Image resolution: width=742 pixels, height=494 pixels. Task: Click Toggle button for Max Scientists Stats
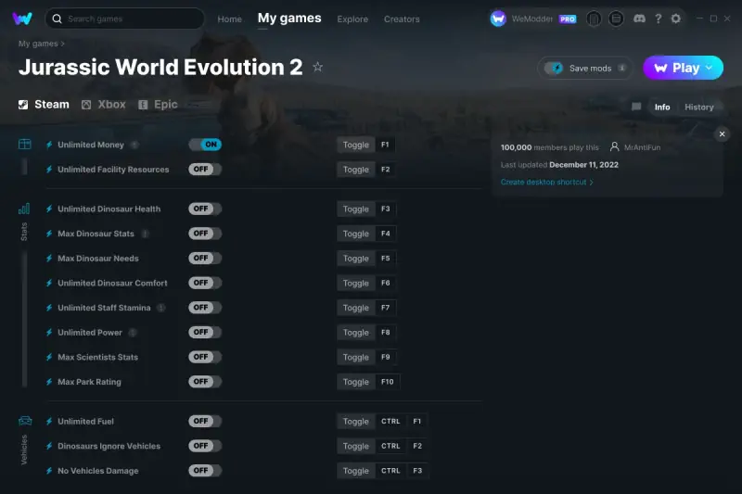(x=356, y=357)
